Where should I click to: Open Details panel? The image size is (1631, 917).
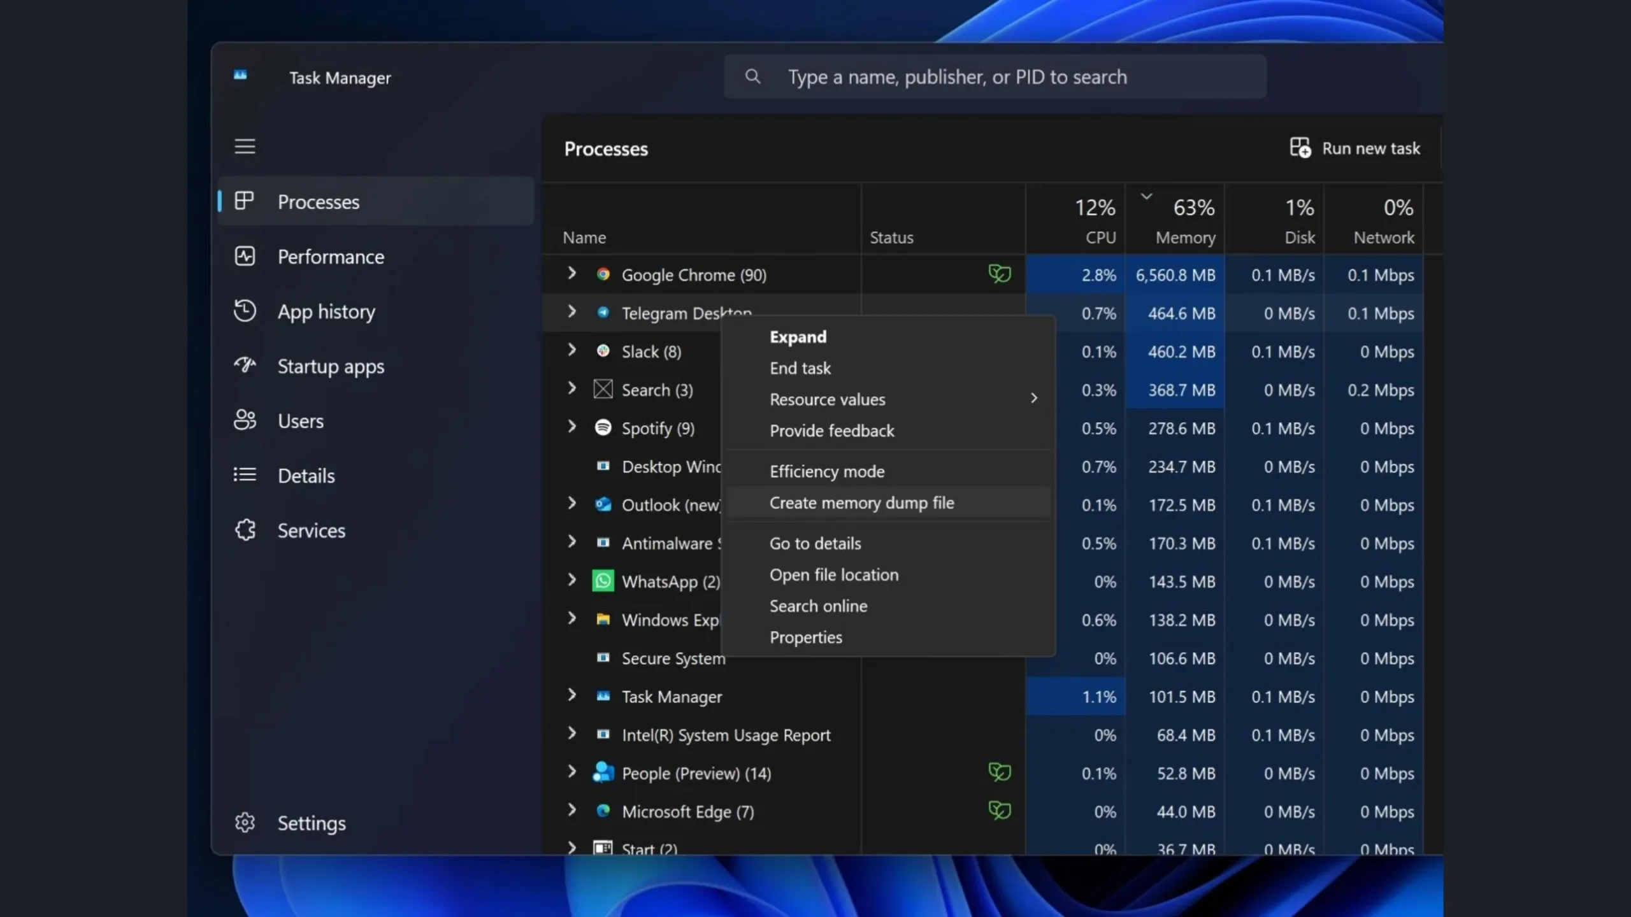pos(306,474)
